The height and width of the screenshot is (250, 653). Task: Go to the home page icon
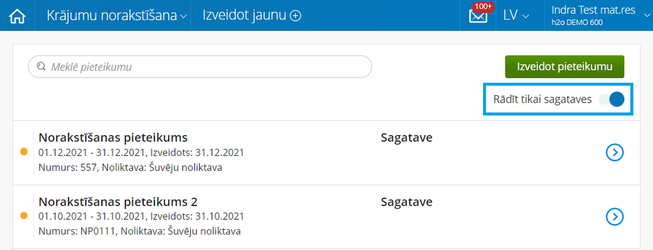(x=17, y=16)
